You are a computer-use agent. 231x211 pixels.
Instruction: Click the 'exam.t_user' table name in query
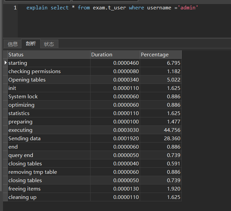coord(109,8)
